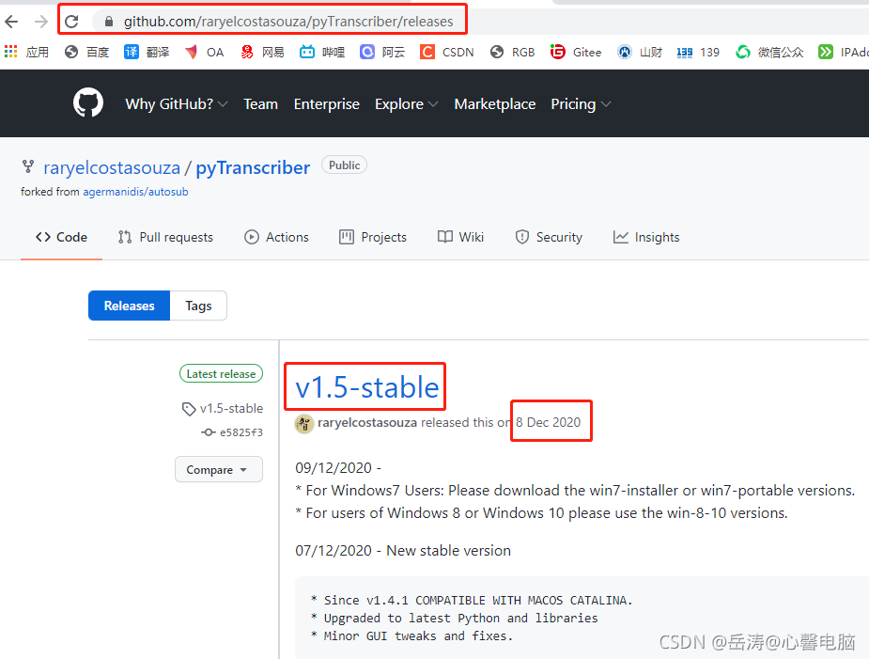
Task: Click the GitHub octocat logo
Action: coord(88,102)
